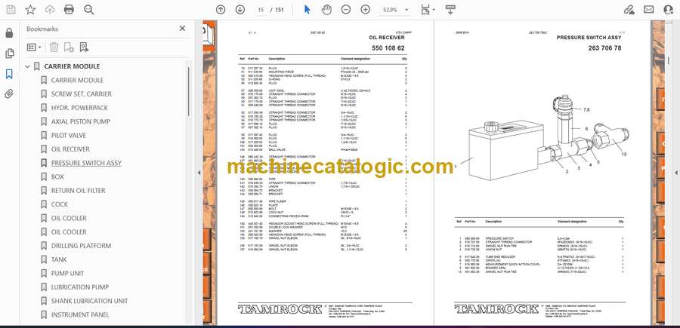Viewport: 680px width, 328px height.
Task: Click part number 263 706 78 heading
Action: point(604,48)
